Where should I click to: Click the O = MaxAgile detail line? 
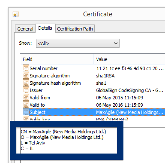(x=62, y=137)
